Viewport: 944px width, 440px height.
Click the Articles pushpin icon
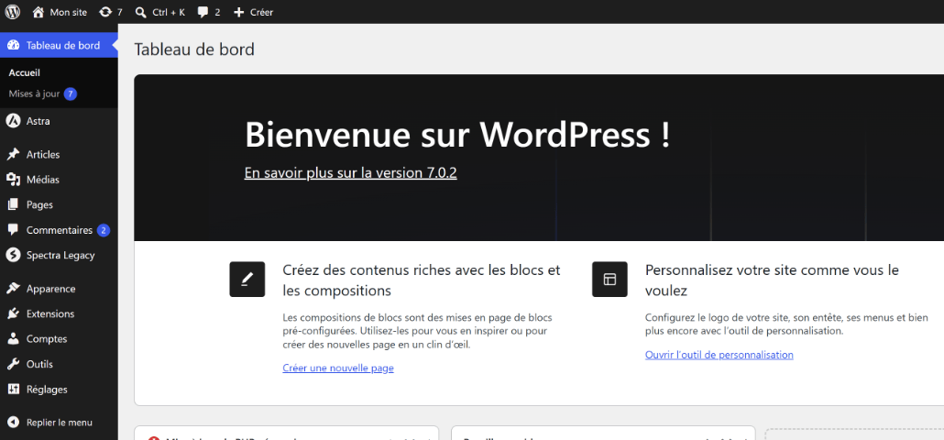pyautogui.click(x=13, y=155)
